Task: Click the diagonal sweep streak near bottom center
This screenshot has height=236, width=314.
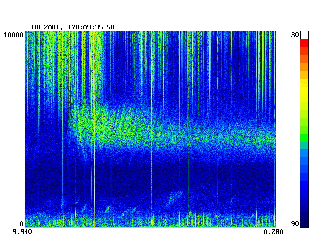Action: click(173, 198)
